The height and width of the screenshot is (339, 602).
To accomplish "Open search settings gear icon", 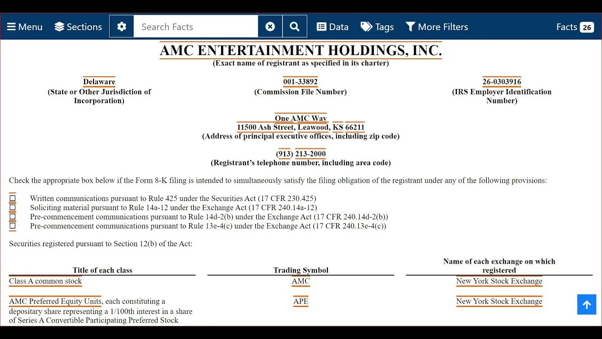I will [x=122, y=26].
